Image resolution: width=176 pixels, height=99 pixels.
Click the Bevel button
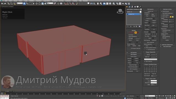[129, 61]
